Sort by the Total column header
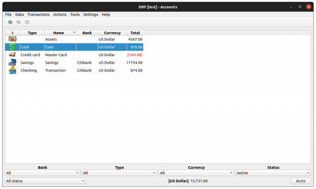316x189 pixels. coord(135,33)
